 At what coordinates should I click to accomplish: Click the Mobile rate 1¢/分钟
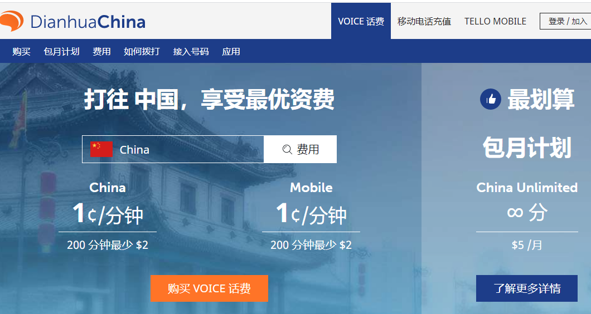coord(311,213)
